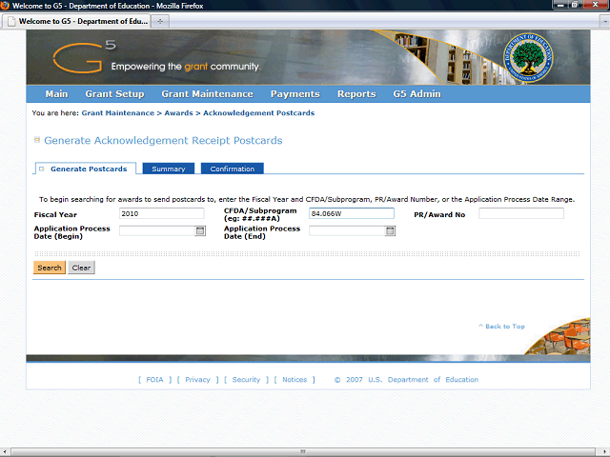Click the PR/Award No text field
The height and width of the screenshot is (457, 610).
(520, 213)
